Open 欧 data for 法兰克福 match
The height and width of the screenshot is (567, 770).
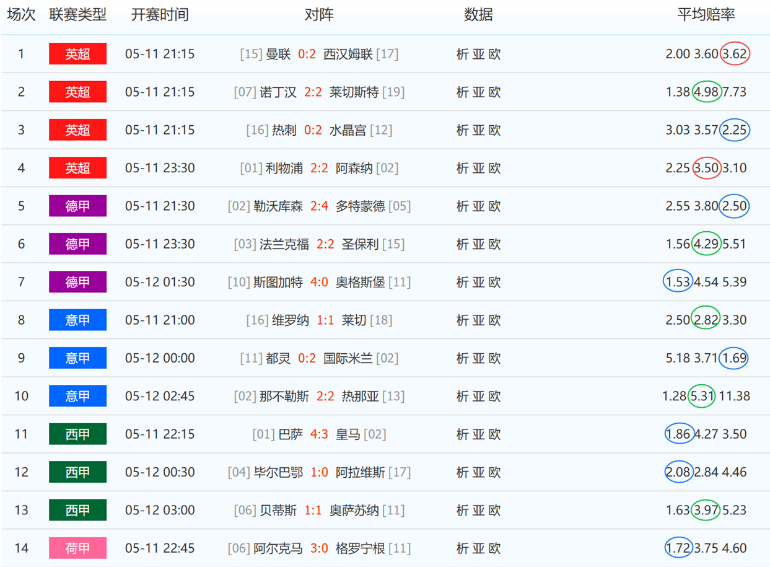(x=494, y=244)
